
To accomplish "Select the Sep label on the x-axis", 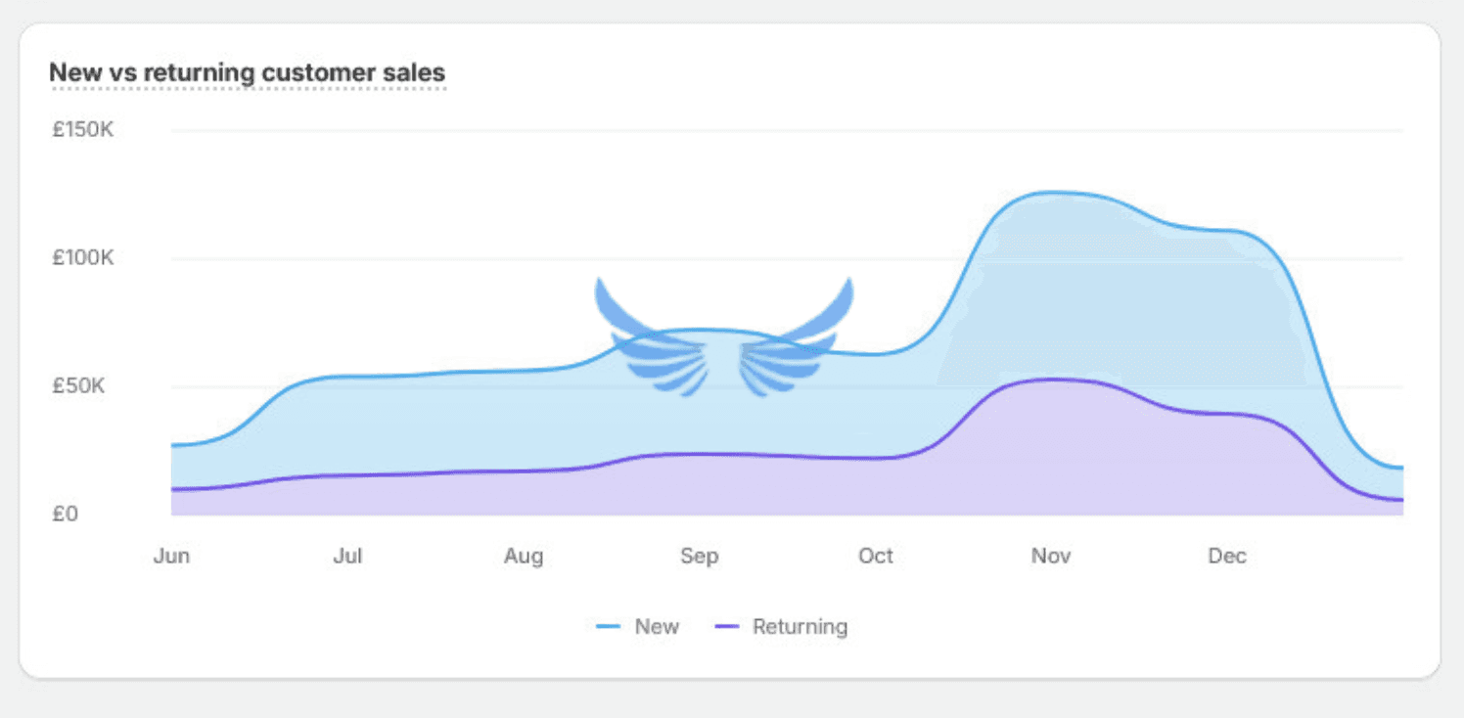I will (700, 557).
